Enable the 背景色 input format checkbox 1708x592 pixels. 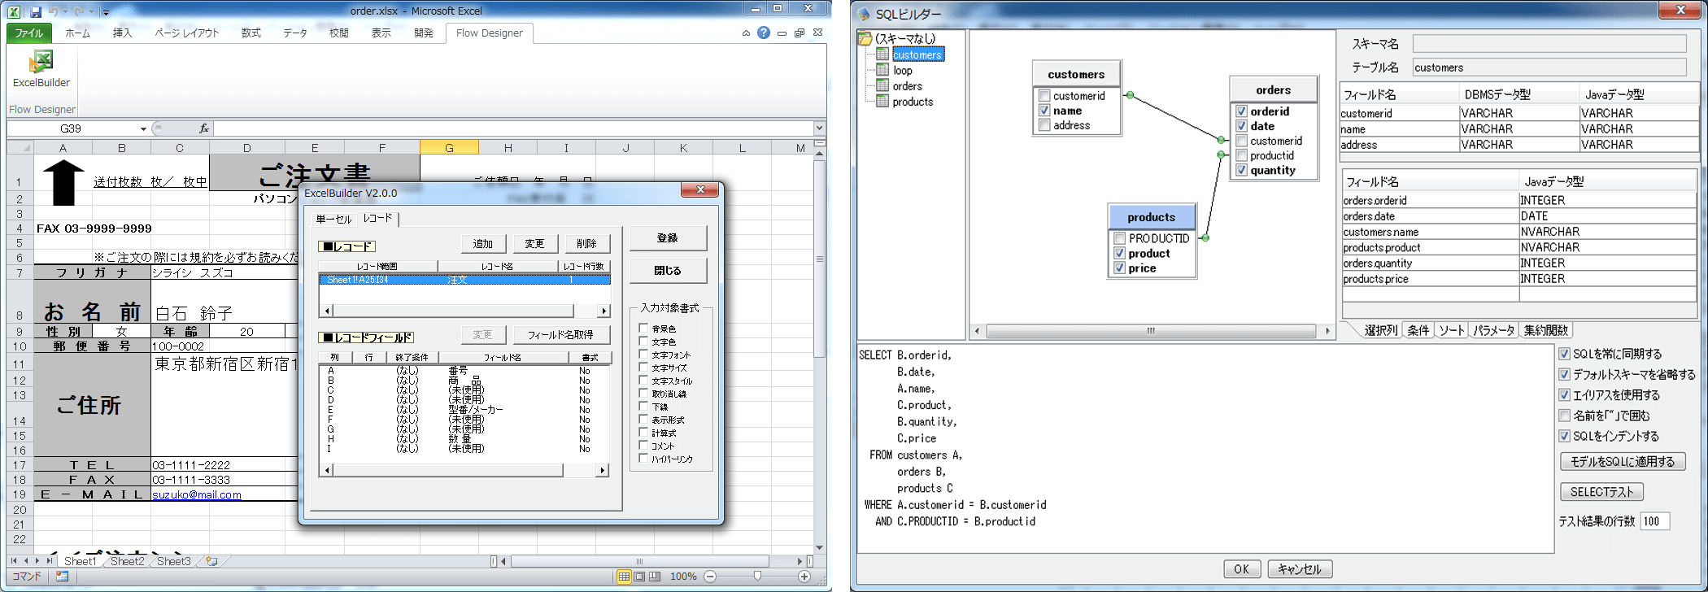643,329
